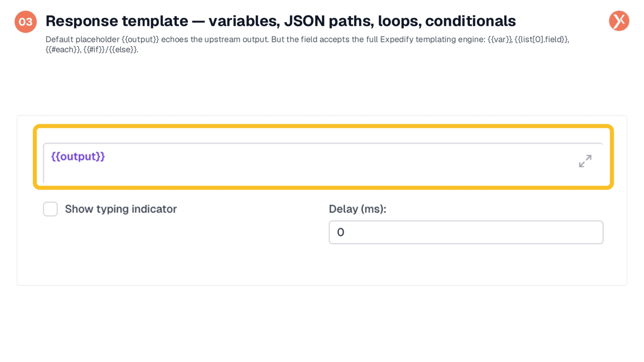This screenshot has width=644, height=362.
Task: Click the purple {{output}} placeholder text
Action: [78, 156]
